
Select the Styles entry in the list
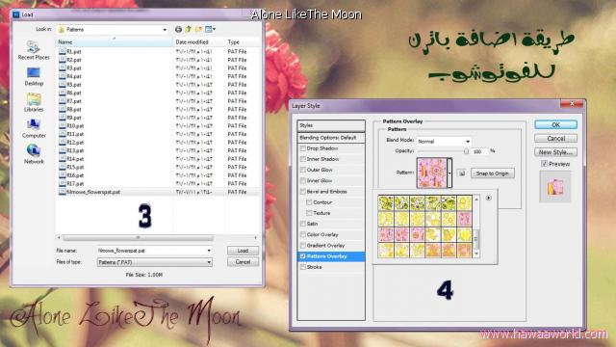(331, 125)
